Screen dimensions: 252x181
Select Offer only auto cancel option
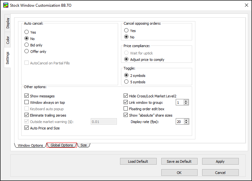coord(27,52)
